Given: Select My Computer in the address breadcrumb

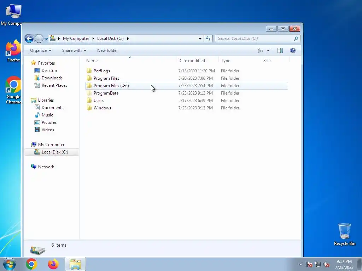Looking at the screenshot, I should click(76, 38).
